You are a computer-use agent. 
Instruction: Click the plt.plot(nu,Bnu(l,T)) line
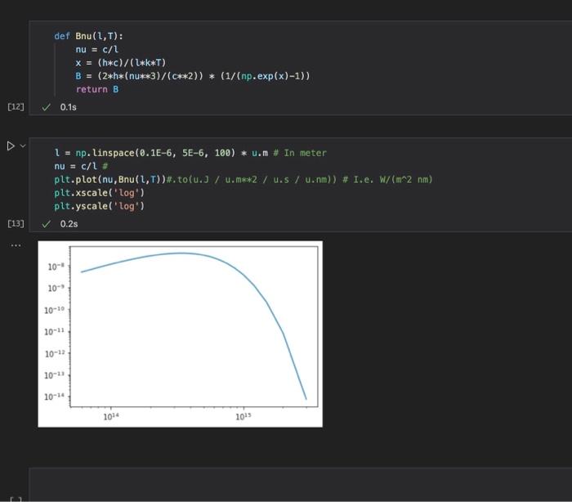pos(243,179)
